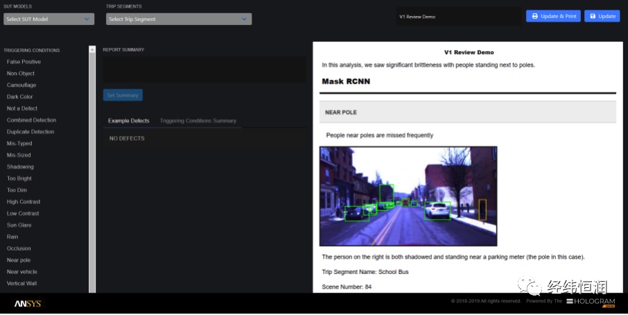Click the V1 Review Demo title field
This screenshot has width=628, height=315.
[459, 17]
